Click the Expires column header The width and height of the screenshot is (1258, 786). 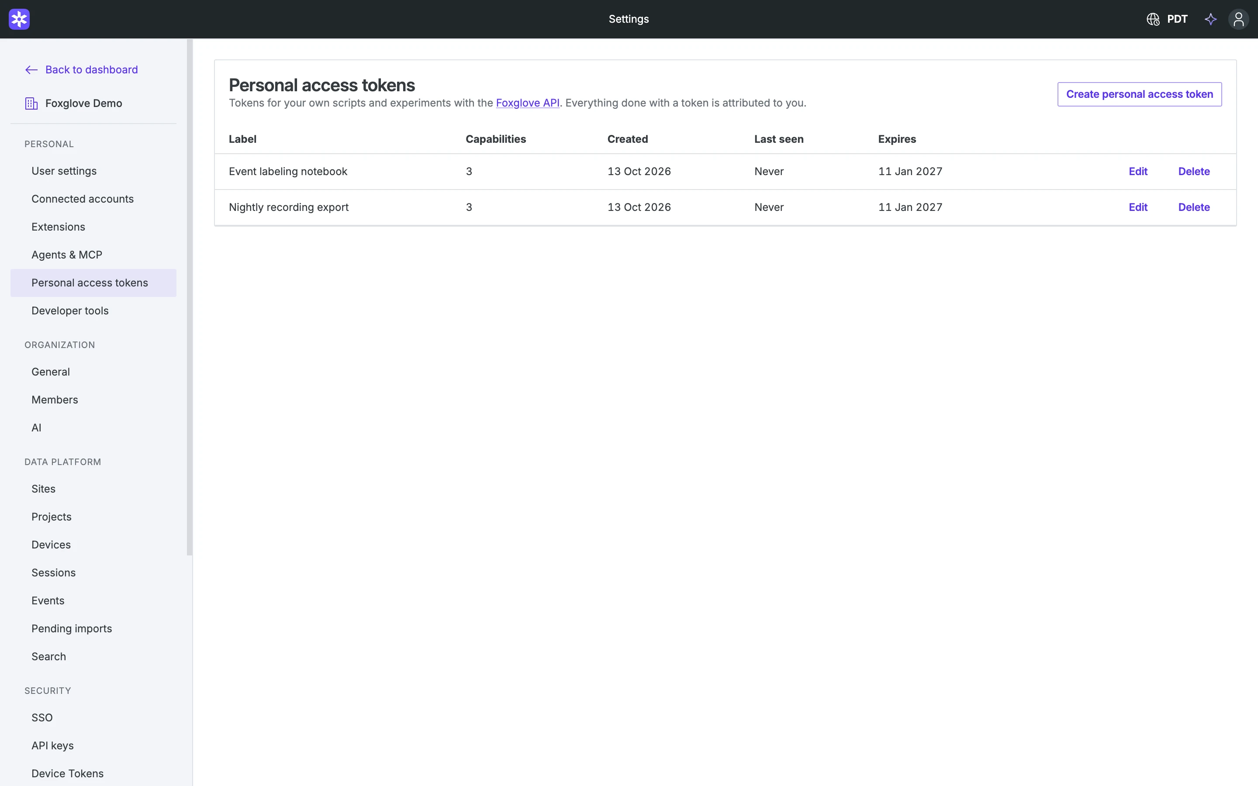coord(897,139)
